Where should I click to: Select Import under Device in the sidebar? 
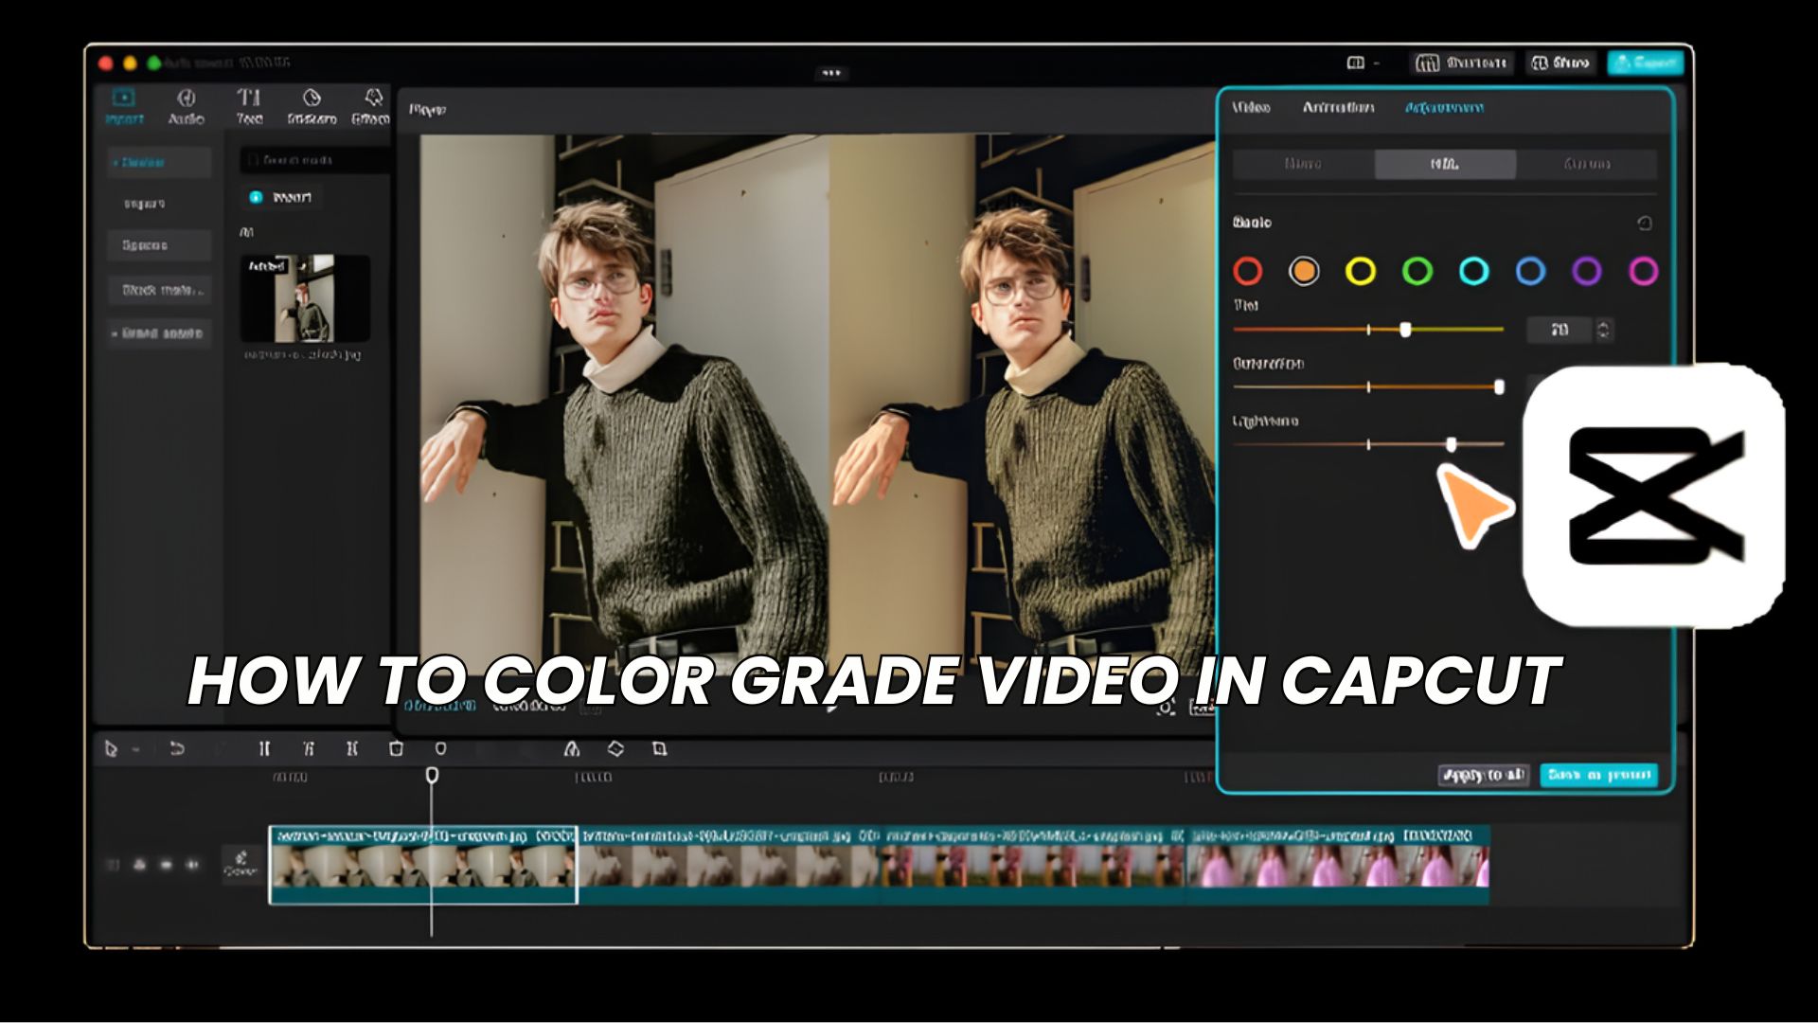point(144,204)
